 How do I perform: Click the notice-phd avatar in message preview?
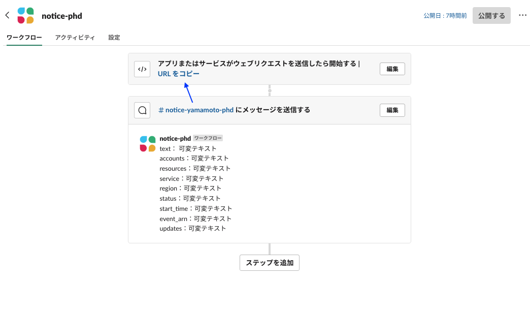(x=147, y=144)
